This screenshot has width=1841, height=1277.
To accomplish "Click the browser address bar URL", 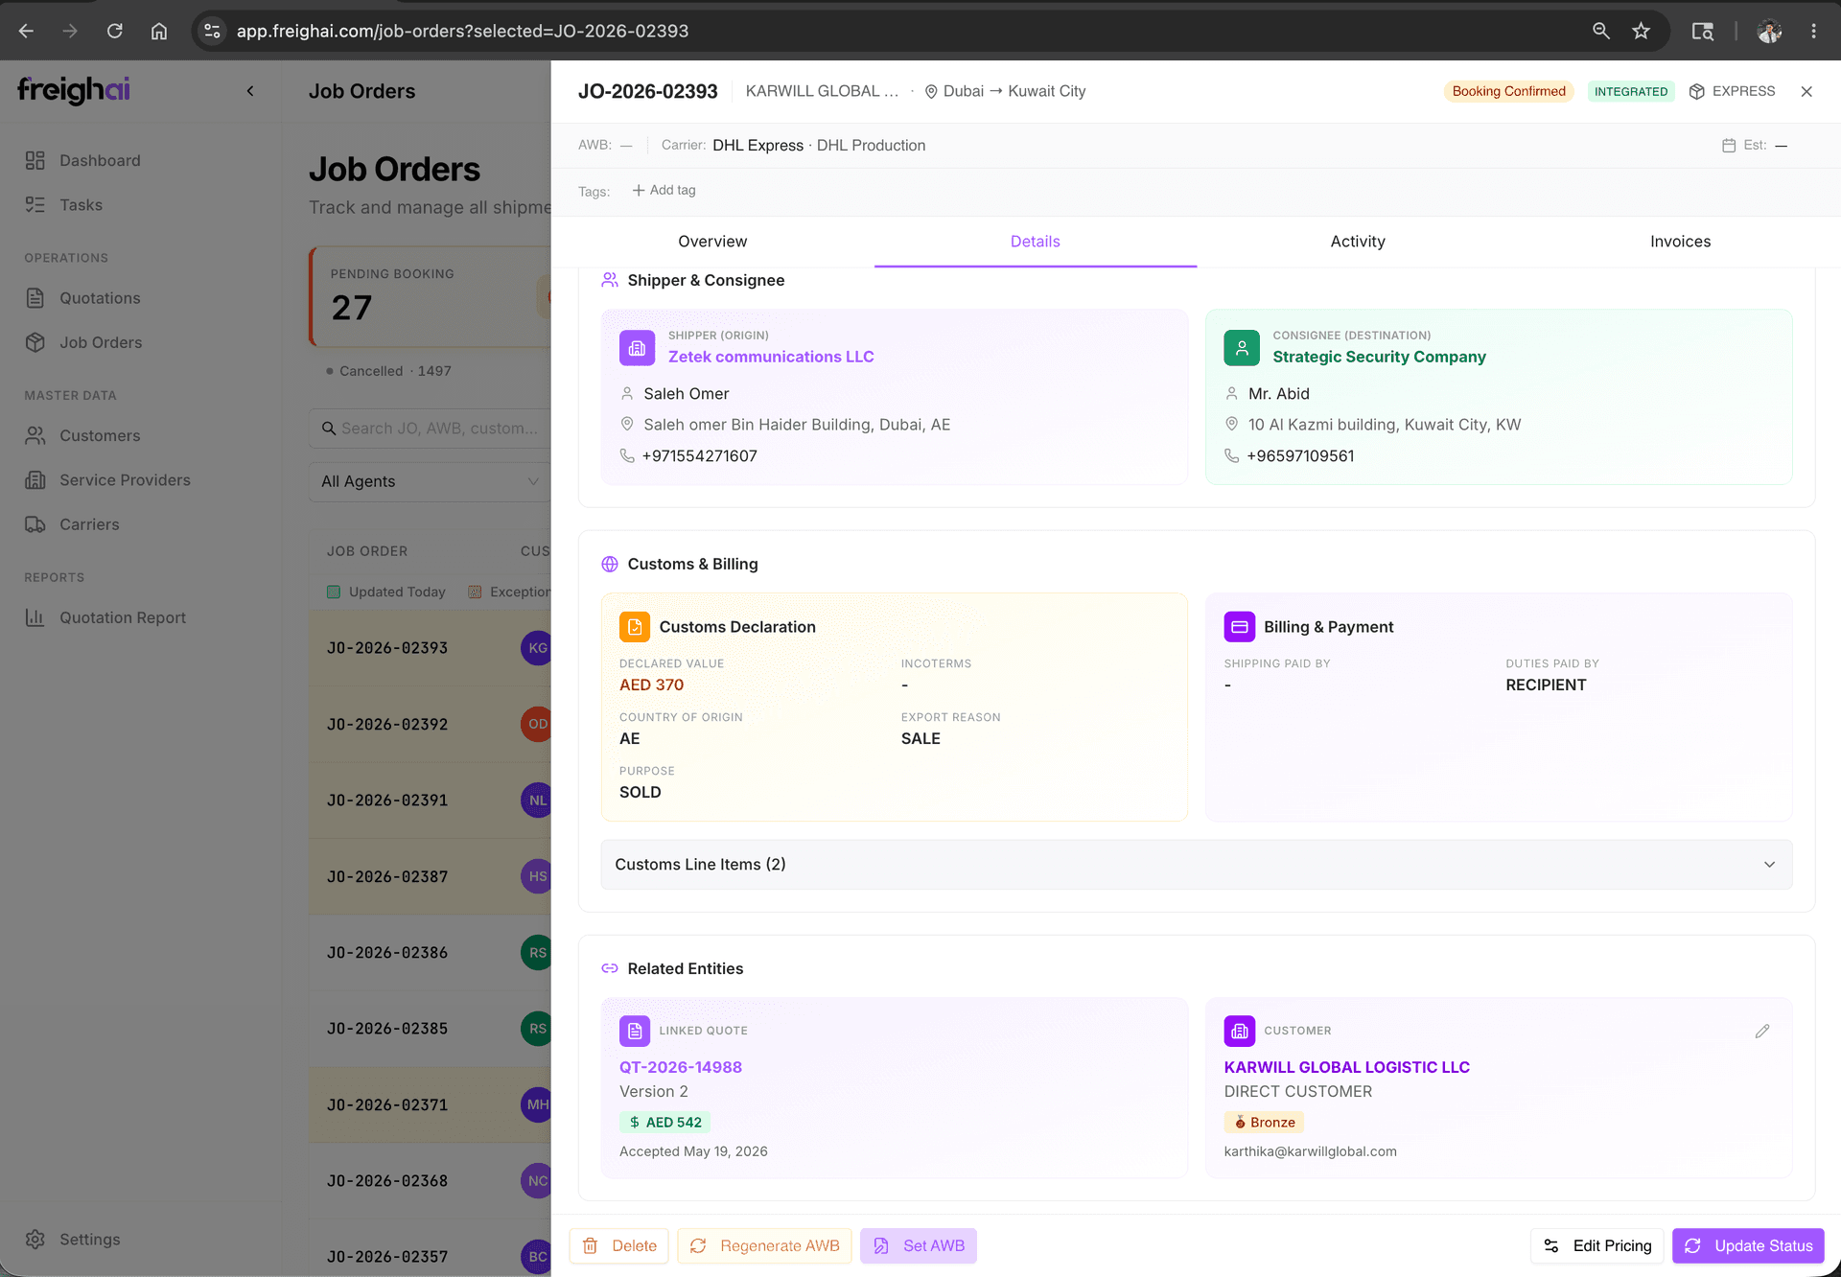I will click(x=462, y=31).
